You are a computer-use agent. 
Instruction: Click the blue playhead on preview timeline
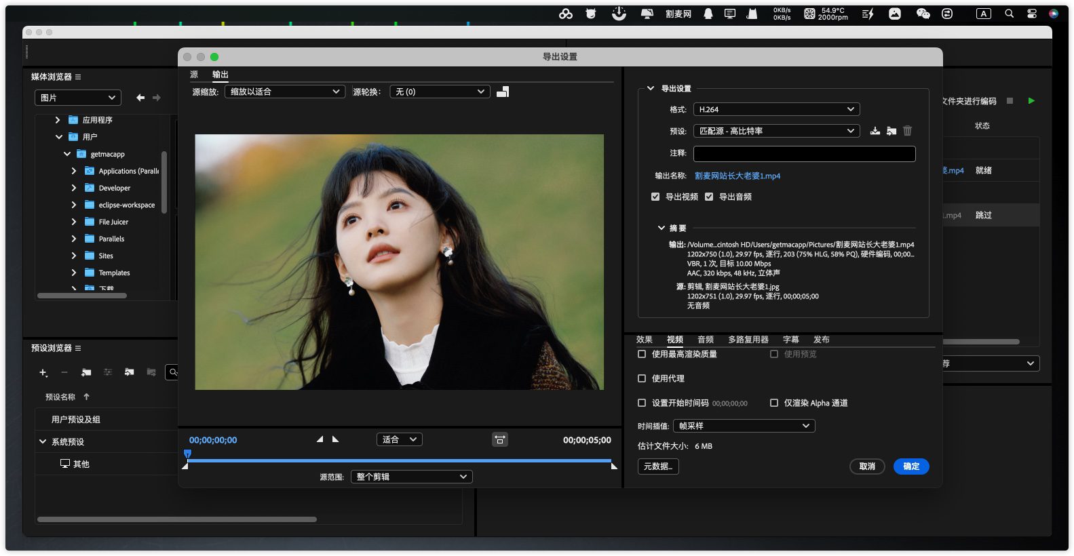(188, 454)
